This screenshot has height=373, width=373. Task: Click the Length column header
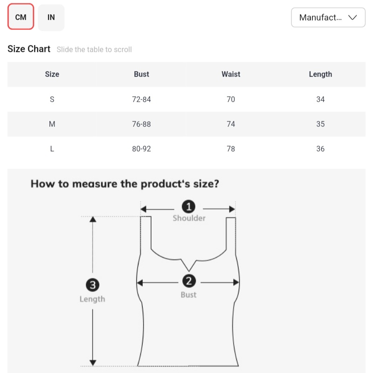[320, 74]
